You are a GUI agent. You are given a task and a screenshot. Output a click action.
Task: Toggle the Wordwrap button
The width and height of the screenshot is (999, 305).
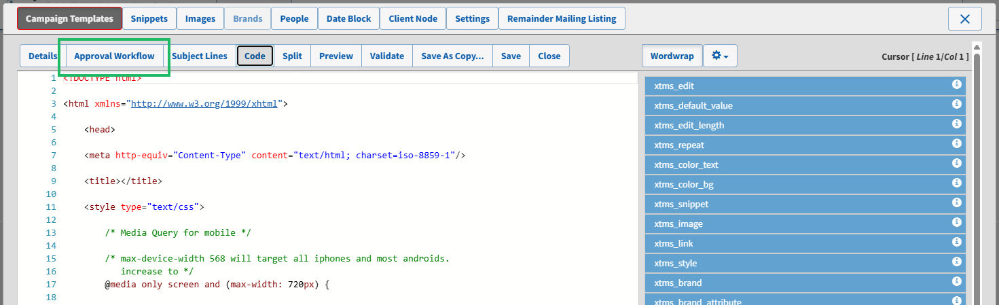tap(672, 56)
